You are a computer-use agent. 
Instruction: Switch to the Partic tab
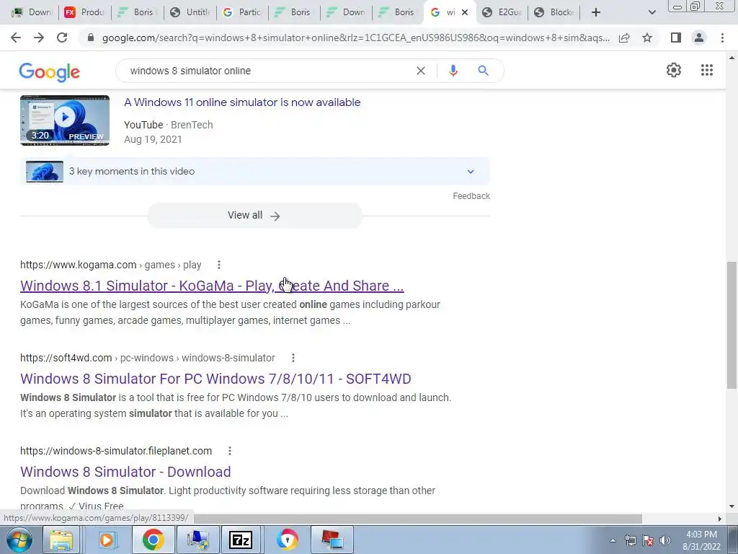[x=242, y=12]
